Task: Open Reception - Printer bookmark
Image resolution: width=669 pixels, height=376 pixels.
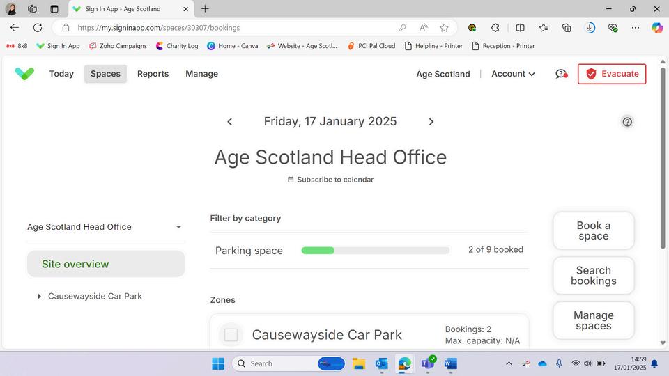Action: [503, 46]
